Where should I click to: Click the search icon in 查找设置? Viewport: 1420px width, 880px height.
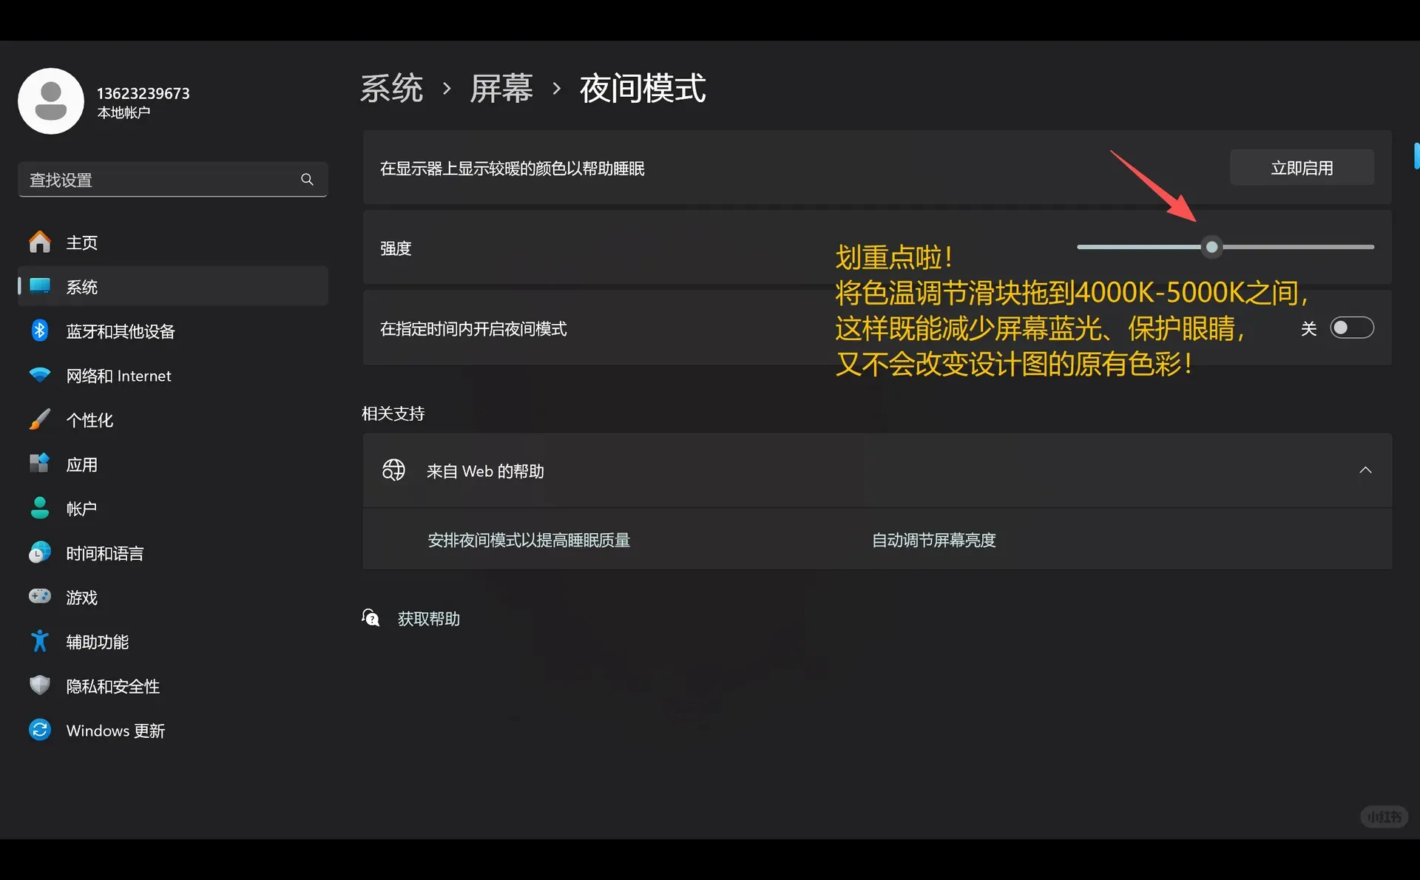(307, 179)
